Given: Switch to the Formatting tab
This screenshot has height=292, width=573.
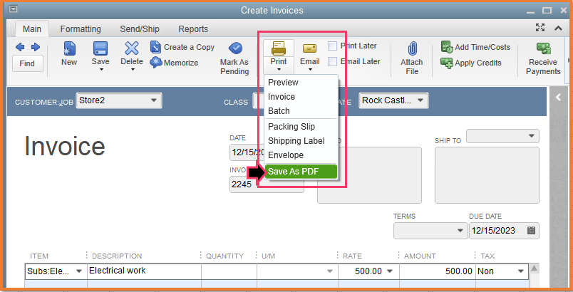Looking at the screenshot, I should click(81, 28).
